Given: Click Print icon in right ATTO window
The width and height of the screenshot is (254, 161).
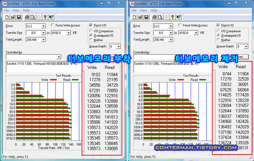Looking at the screenshot, I should 154,17.
